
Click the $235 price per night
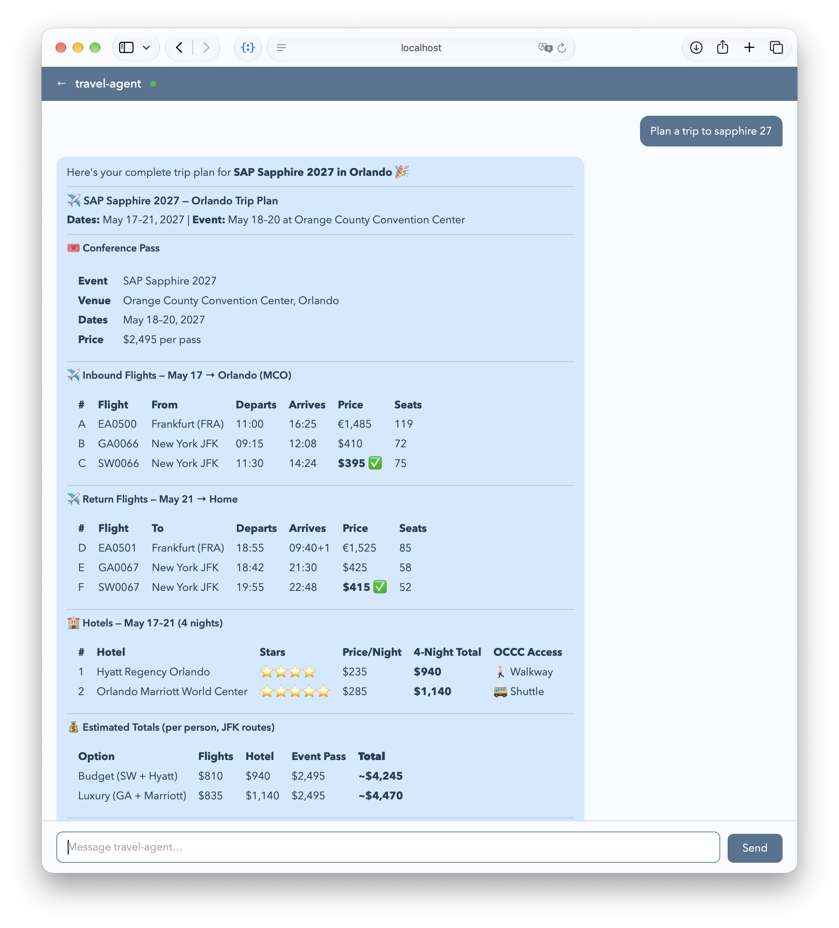point(354,671)
